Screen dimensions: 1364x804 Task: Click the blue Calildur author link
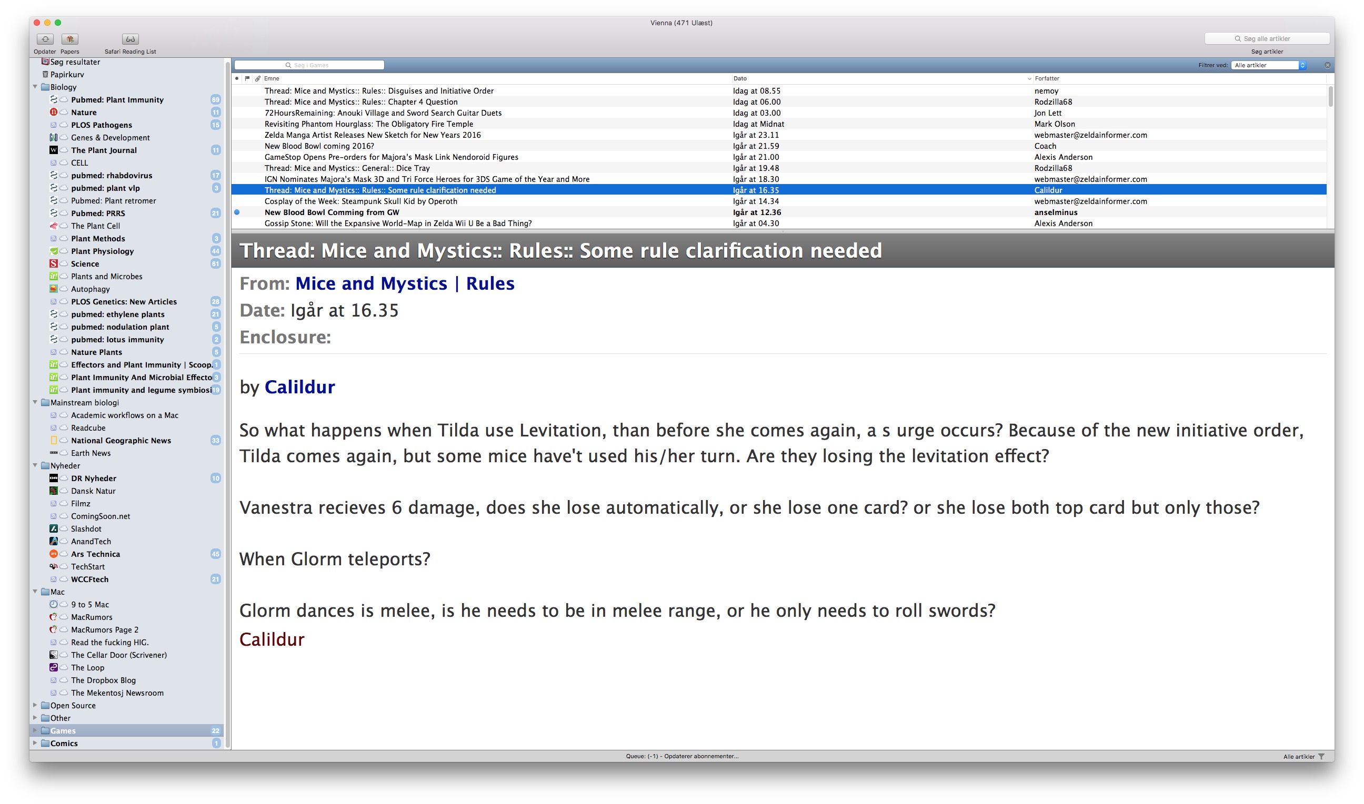tap(300, 387)
